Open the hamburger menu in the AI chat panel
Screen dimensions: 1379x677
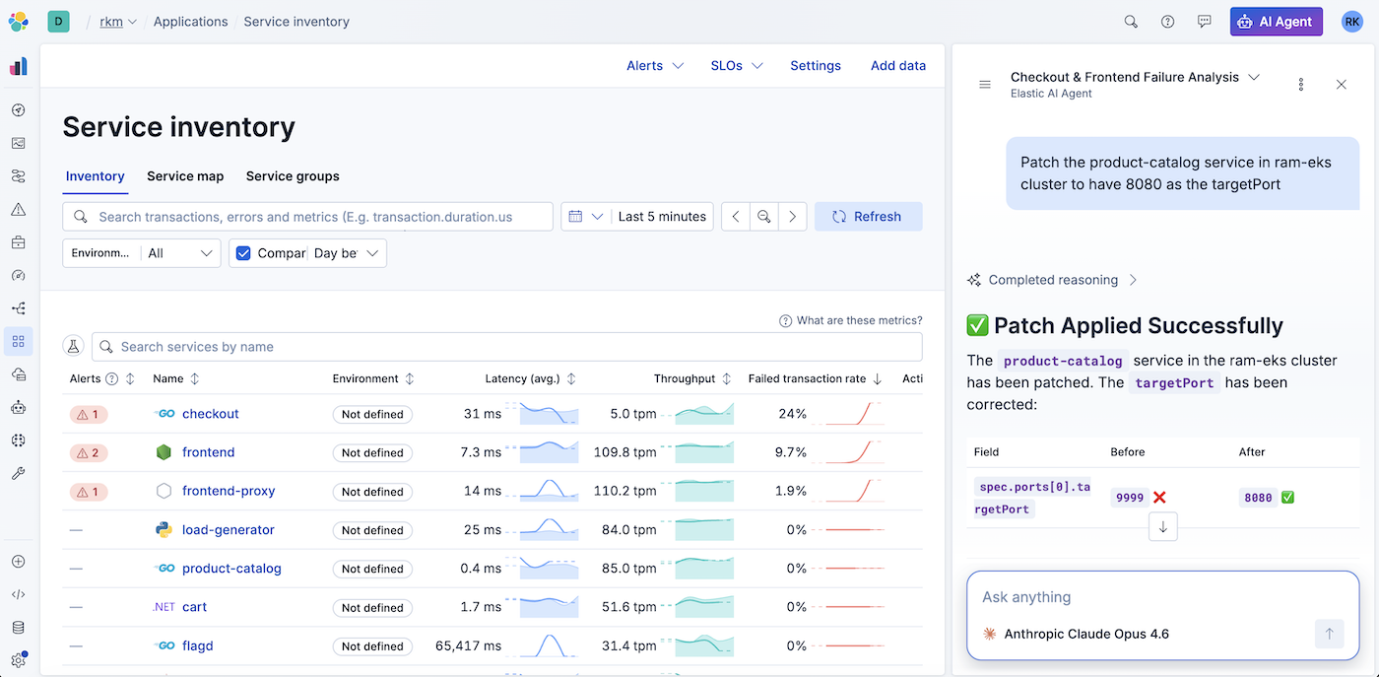pyautogui.click(x=984, y=85)
